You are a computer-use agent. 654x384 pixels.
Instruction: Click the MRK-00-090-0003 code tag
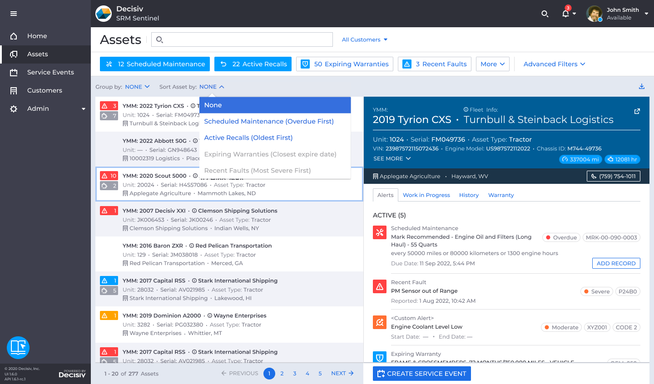[611, 237]
